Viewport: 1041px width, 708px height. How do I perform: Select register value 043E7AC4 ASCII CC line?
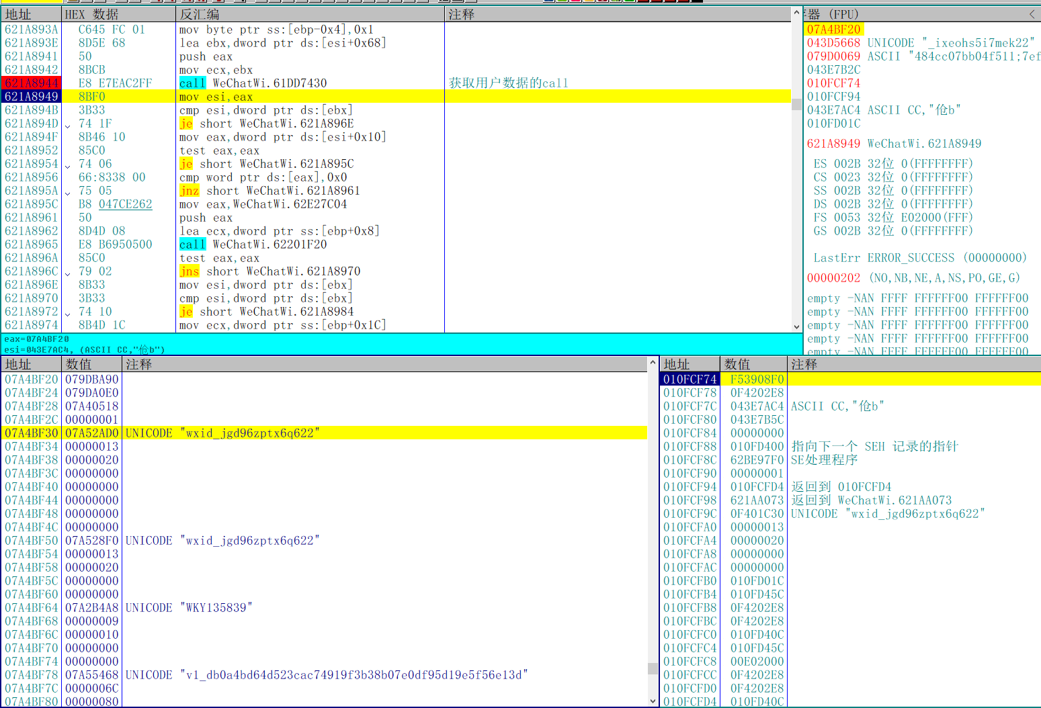(x=884, y=110)
